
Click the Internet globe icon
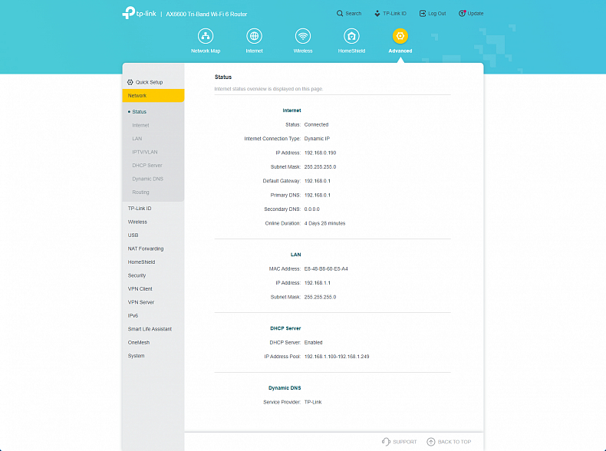(254, 37)
